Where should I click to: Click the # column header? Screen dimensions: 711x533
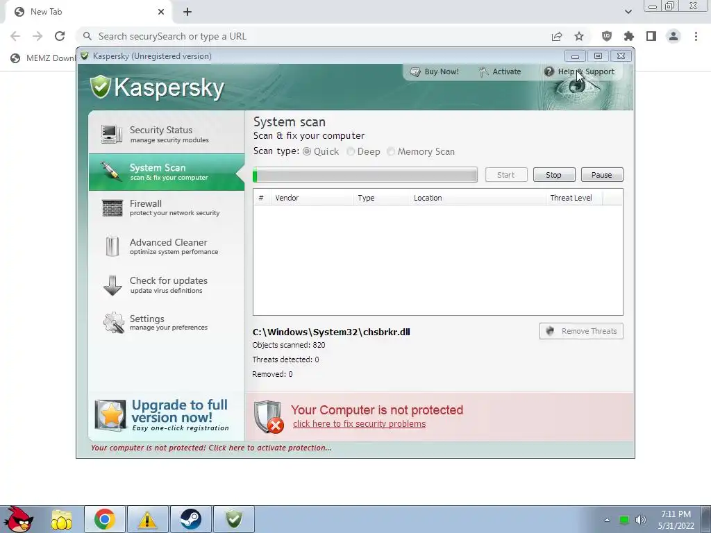pos(262,198)
